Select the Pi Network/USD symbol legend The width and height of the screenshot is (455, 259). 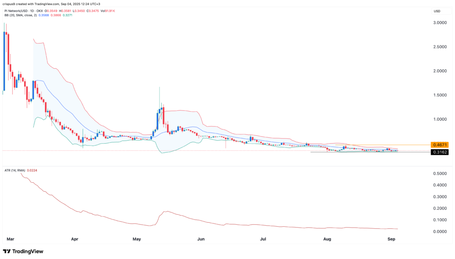pyautogui.click(x=16, y=12)
